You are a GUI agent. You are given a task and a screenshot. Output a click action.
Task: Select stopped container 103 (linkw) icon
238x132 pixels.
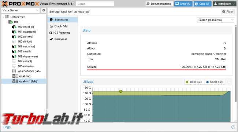coord(14,41)
